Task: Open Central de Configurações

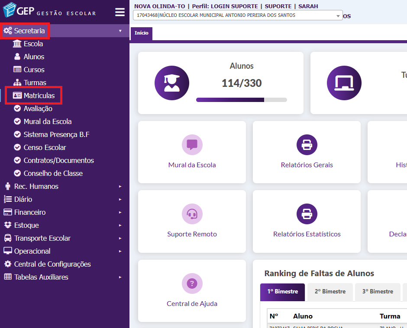Action: [52, 264]
